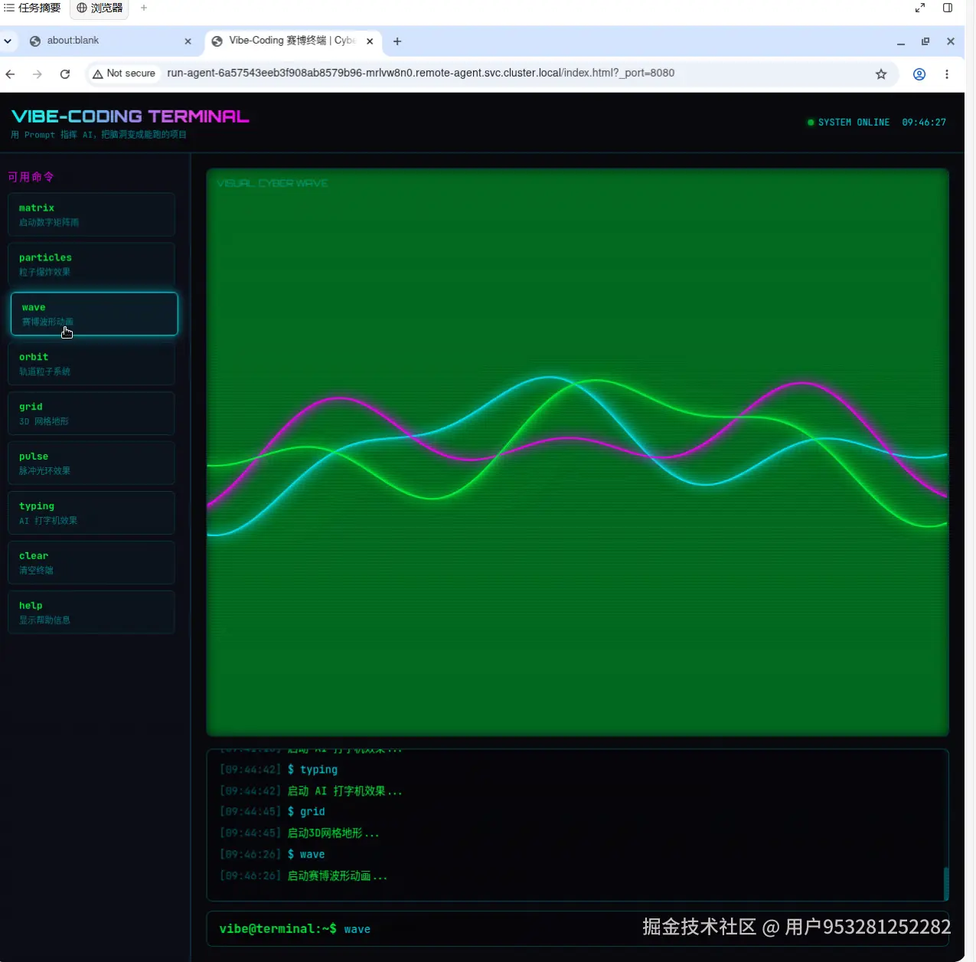The image size is (976, 962).
Task: Click the '启动赛博波形动画...' log line
Action: (x=338, y=876)
